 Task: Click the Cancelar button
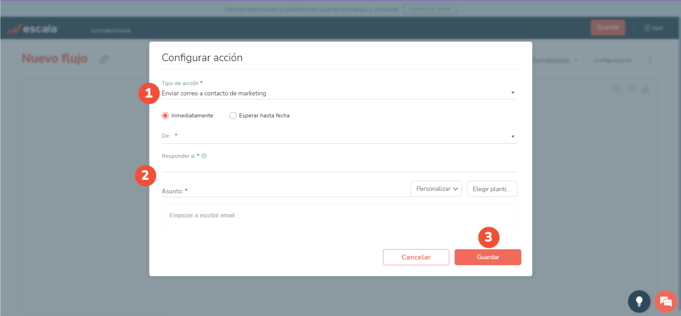click(416, 257)
